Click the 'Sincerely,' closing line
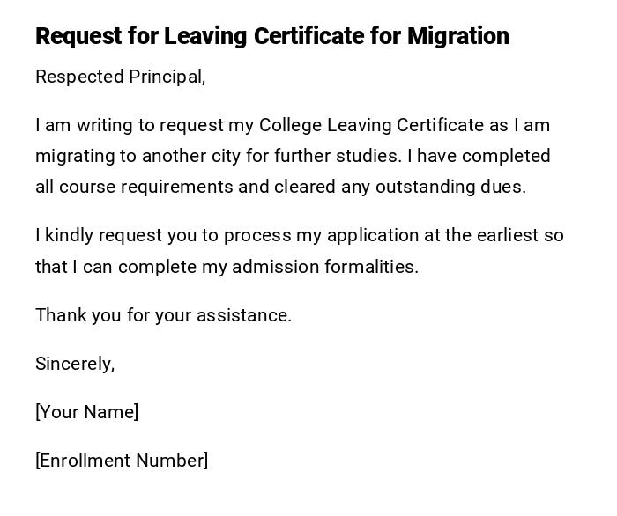Screen dimensions: 617x516 [75, 364]
